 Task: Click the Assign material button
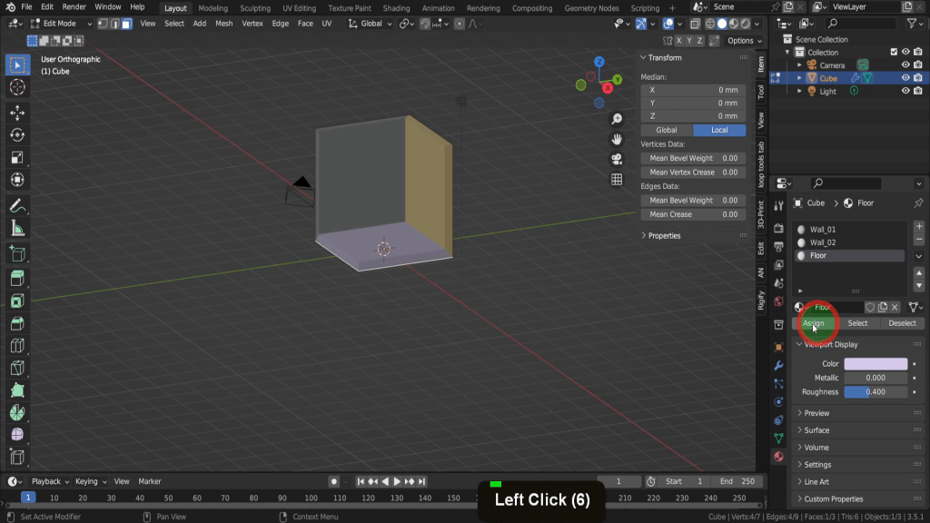point(814,323)
